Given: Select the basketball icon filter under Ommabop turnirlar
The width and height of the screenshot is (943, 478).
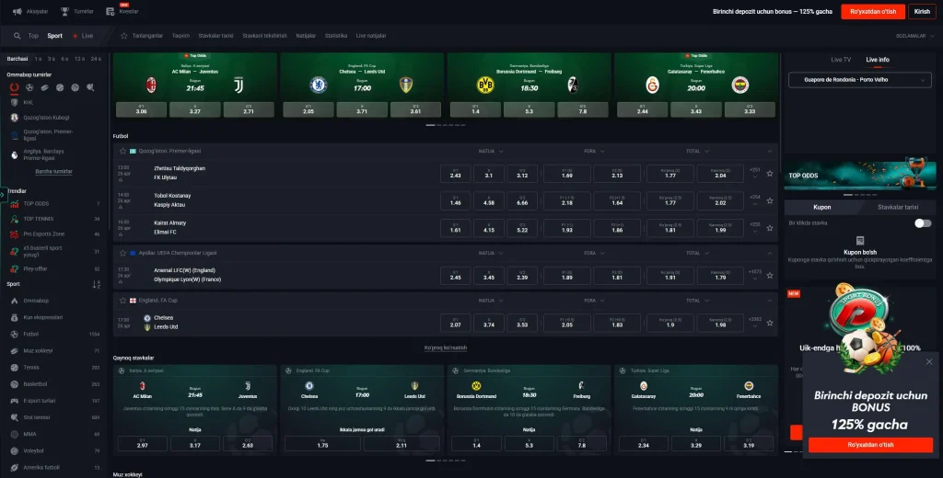Looking at the screenshot, I should 75,87.
